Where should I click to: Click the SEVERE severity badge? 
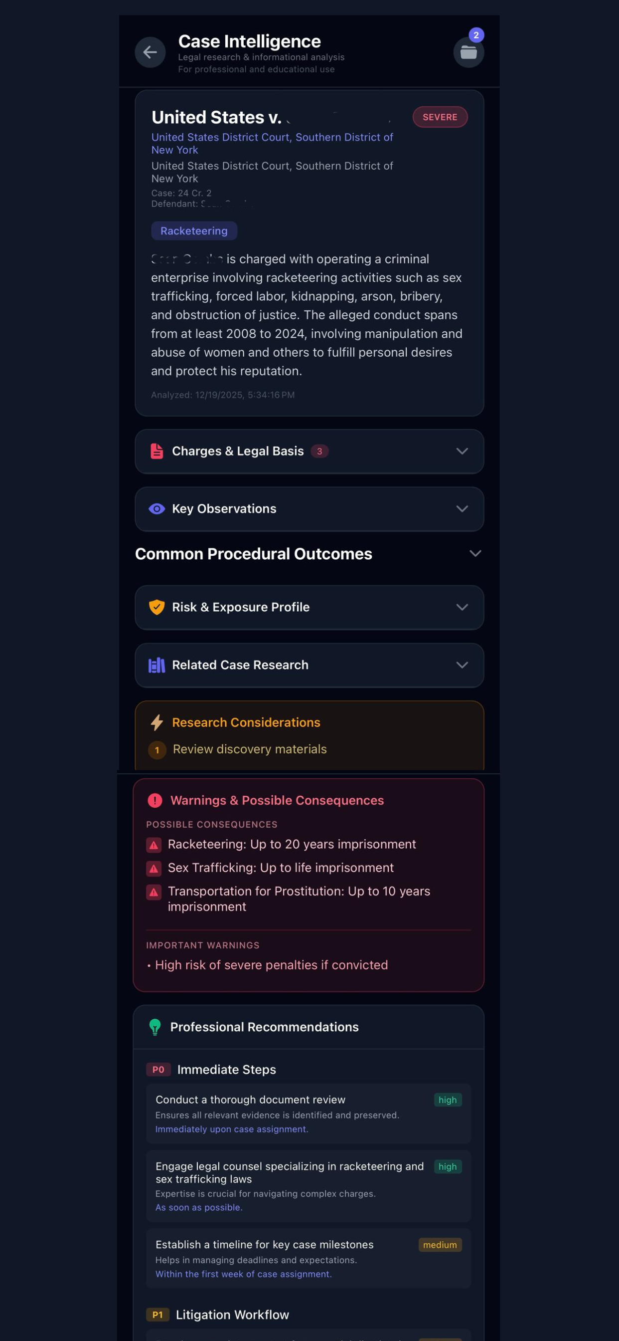(440, 117)
